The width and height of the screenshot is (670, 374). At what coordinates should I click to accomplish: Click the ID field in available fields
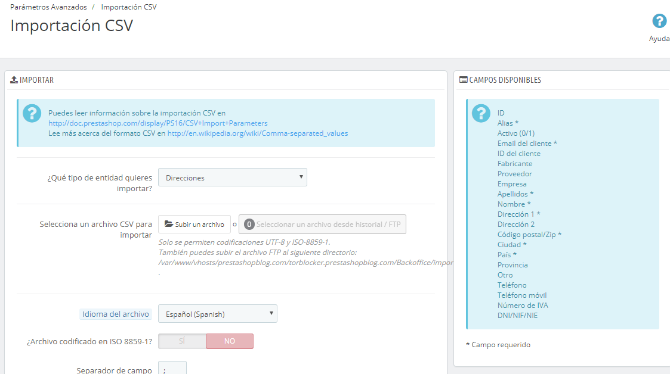501,113
